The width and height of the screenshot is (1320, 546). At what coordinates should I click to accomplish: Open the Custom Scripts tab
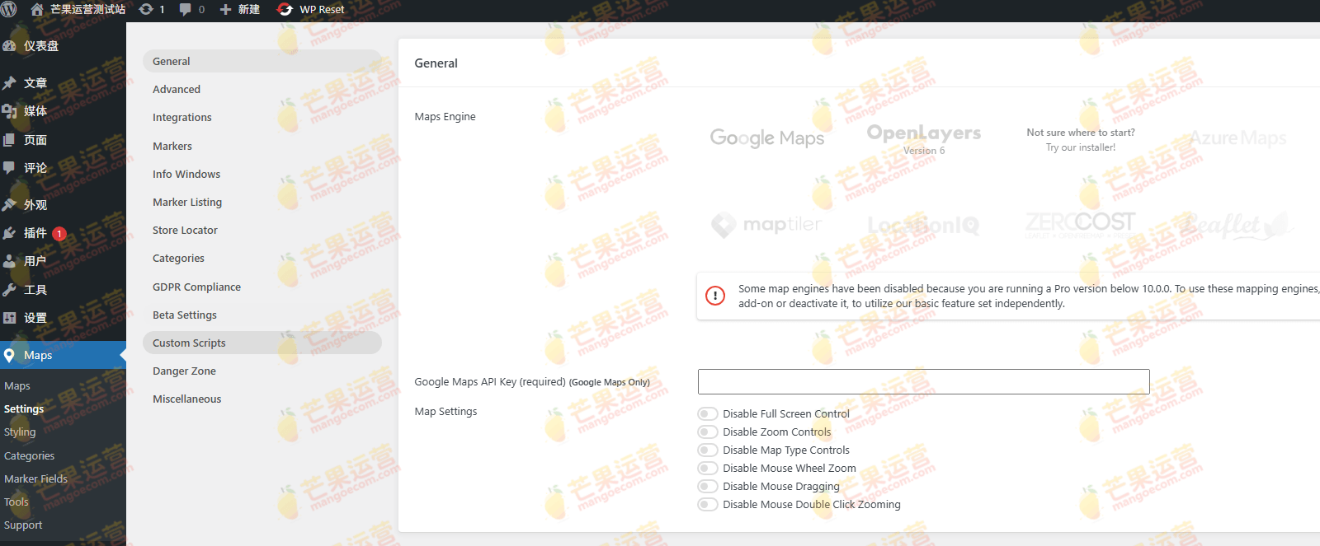(262, 343)
